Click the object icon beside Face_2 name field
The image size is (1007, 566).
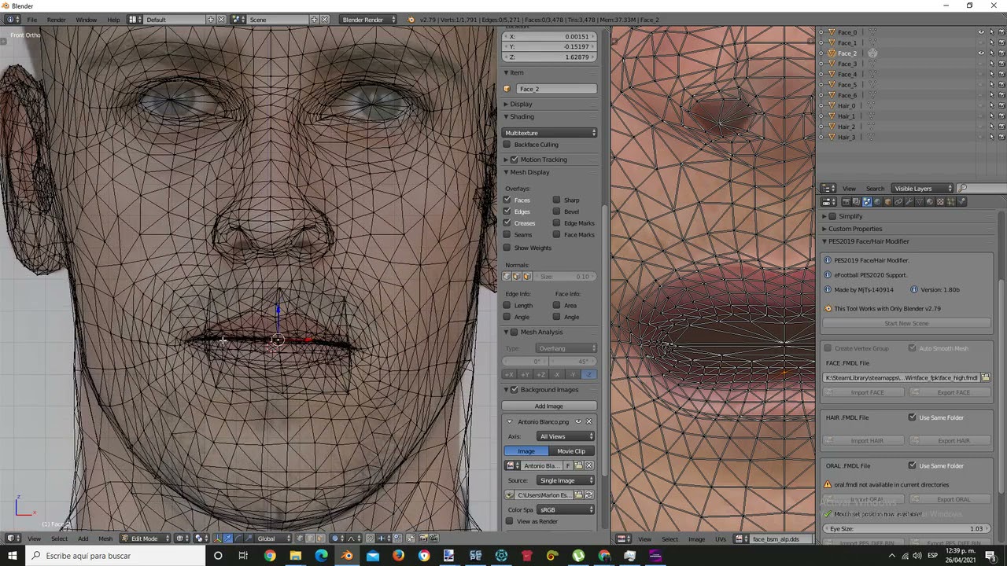point(507,89)
